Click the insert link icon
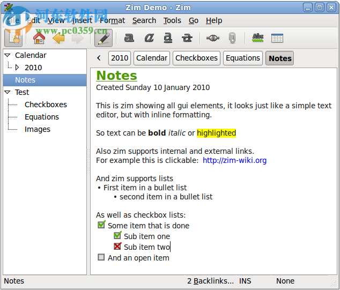 click(212, 38)
